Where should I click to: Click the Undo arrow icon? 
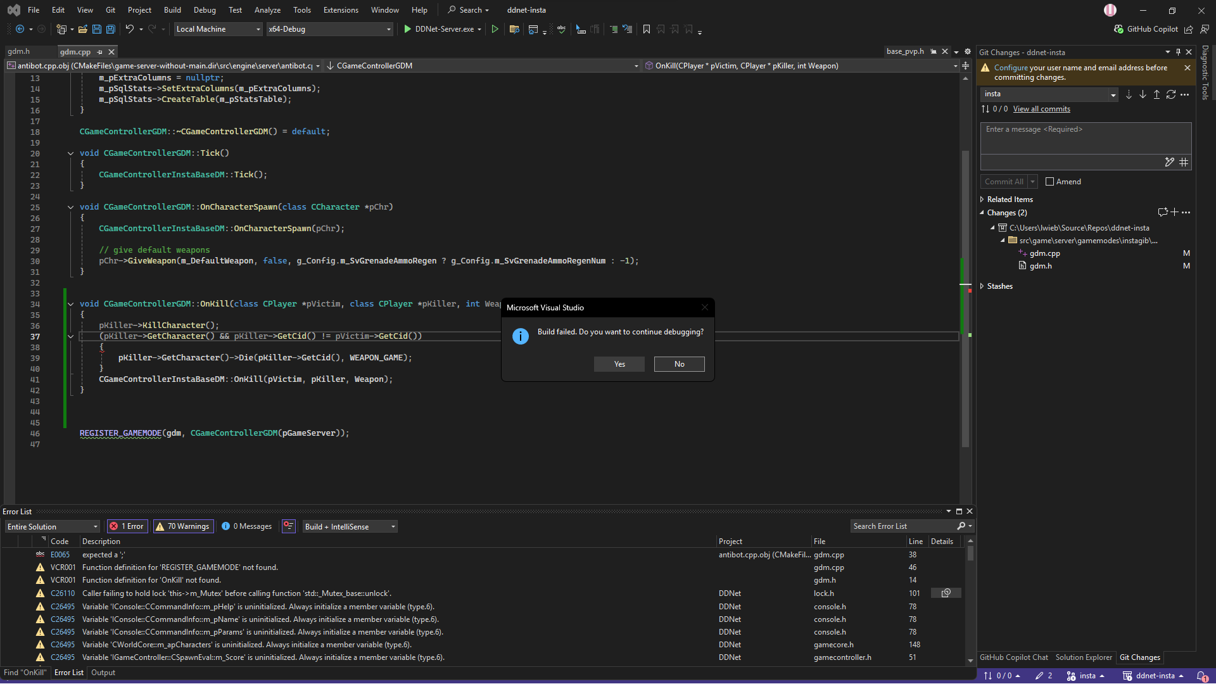click(129, 29)
